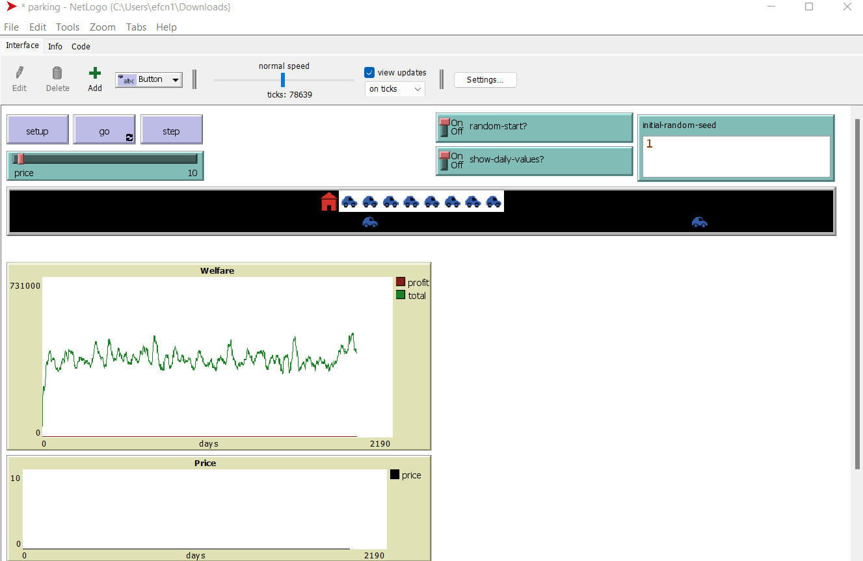The height and width of the screenshot is (561, 863).
Task: Switch to the Code tab
Action: pos(81,46)
